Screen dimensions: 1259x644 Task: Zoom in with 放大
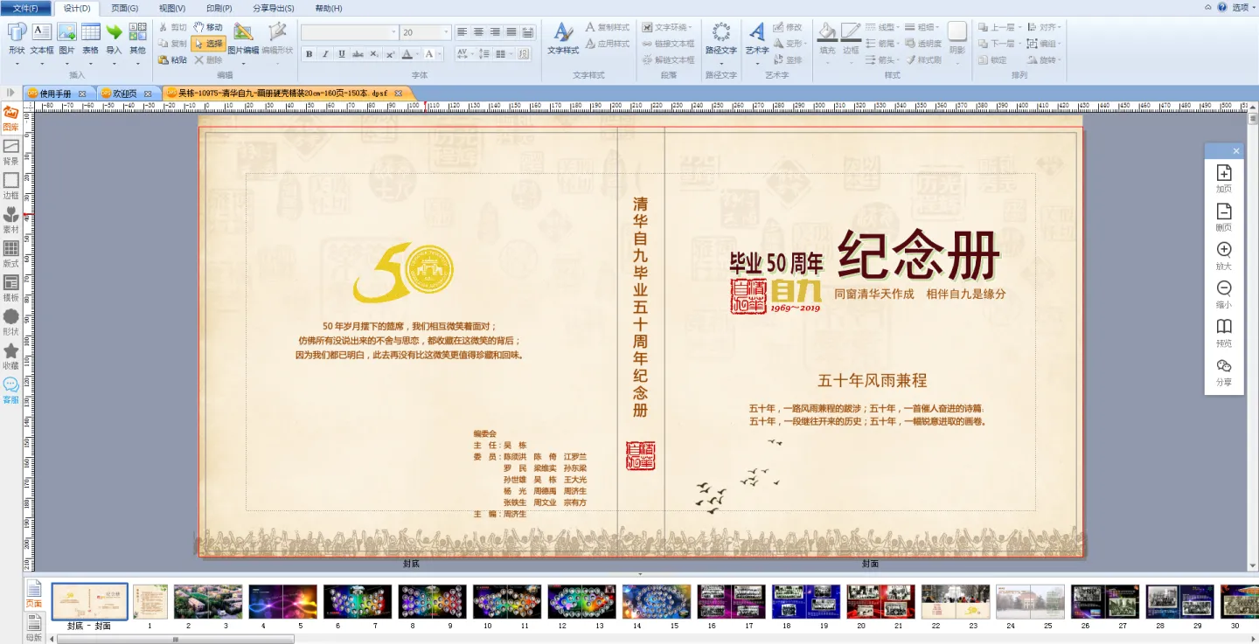pos(1224,256)
